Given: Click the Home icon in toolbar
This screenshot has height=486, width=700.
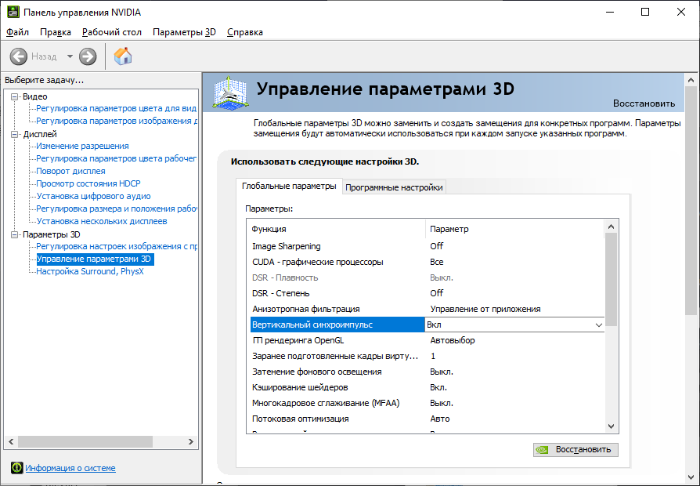Looking at the screenshot, I should (x=123, y=56).
